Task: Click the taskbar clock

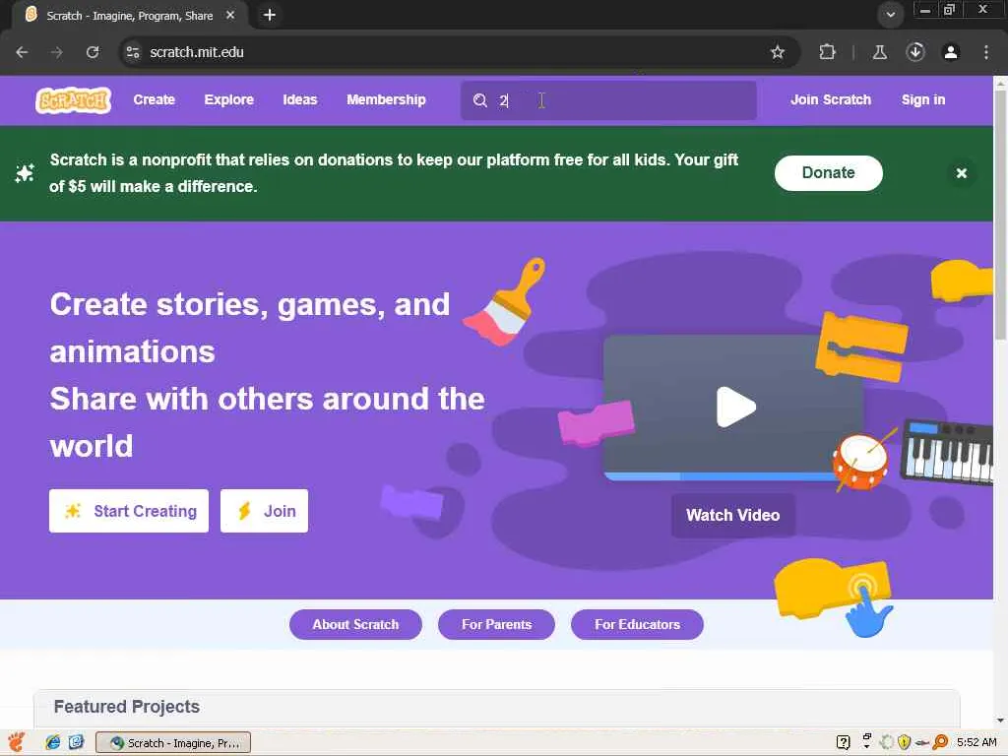Action: click(976, 742)
